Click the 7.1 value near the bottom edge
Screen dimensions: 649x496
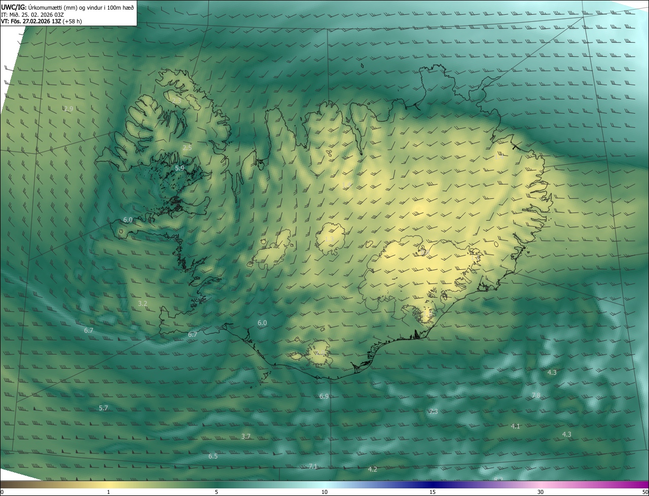pyautogui.click(x=313, y=466)
